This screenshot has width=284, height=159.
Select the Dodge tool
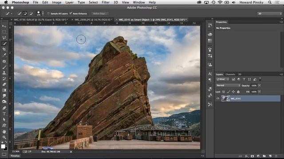point(4,102)
